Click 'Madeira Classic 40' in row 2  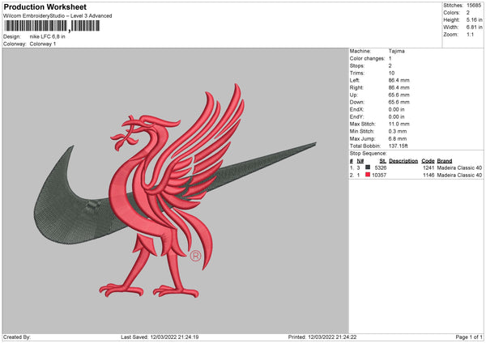pyautogui.click(x=459, y=176)
